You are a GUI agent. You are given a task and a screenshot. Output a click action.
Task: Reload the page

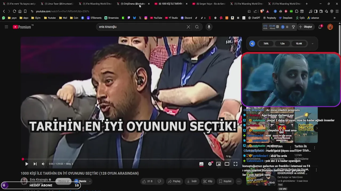(x=14, y=11)
